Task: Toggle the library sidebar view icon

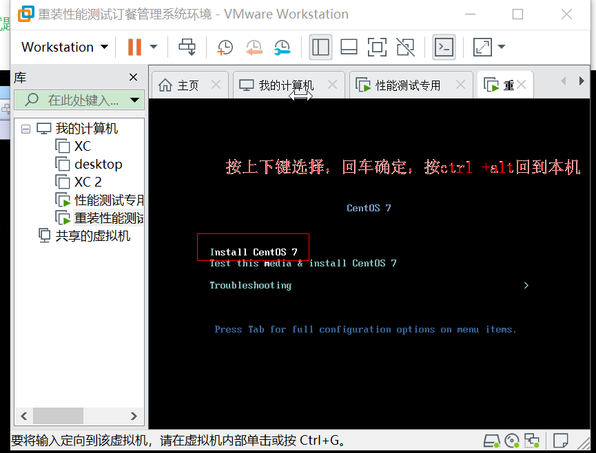Action: (321, 47)
